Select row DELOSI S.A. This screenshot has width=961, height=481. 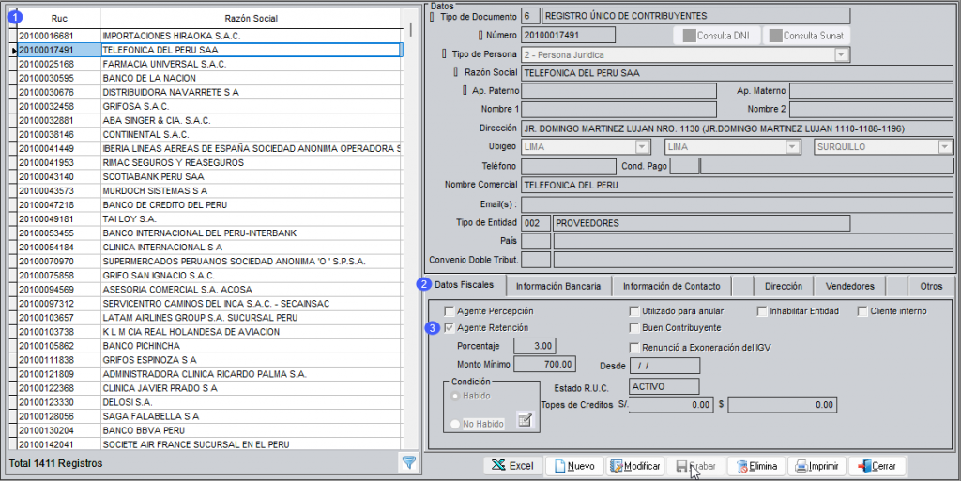[x=209, y=402]
